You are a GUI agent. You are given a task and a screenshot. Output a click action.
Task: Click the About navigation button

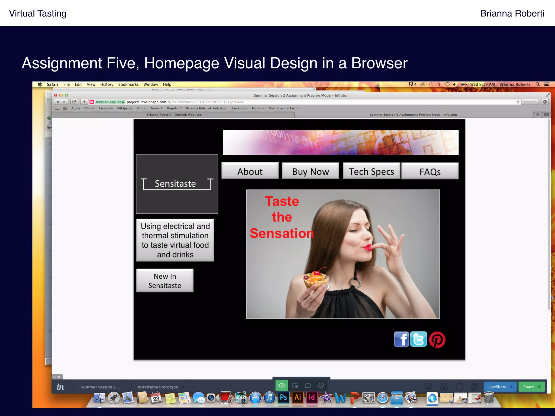[x=250, y=171]
